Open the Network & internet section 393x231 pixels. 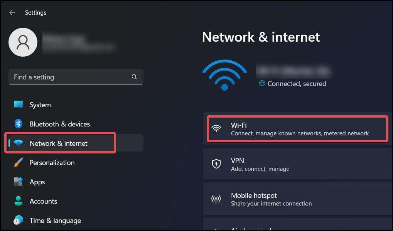59,143
